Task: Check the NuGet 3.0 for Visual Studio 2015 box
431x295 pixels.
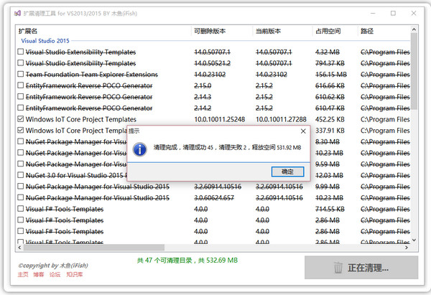Action: coord(21,175)
